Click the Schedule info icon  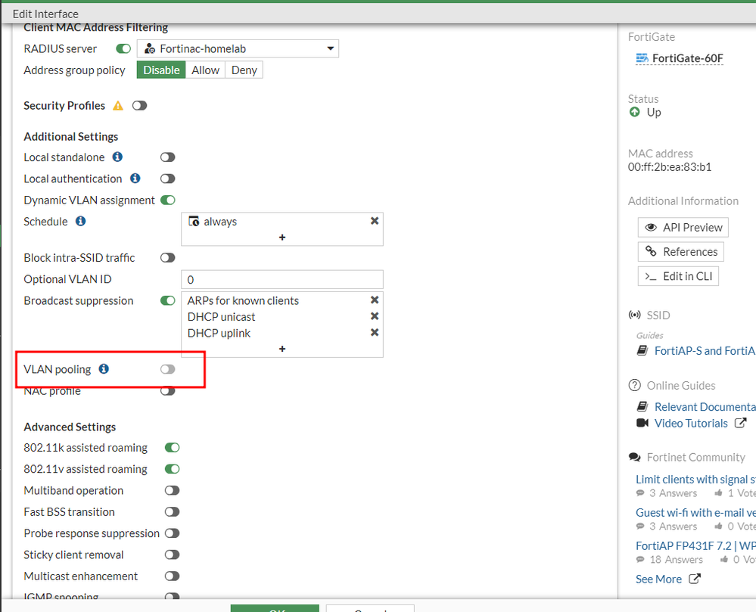(80, 221)
